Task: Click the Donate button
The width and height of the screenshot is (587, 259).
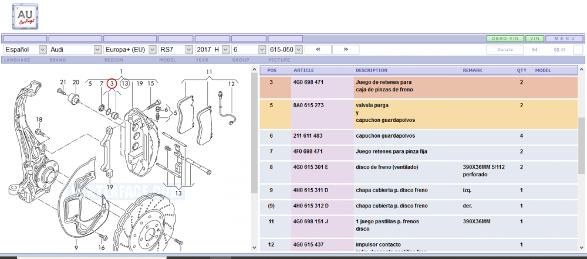Action: pos(505,49)
